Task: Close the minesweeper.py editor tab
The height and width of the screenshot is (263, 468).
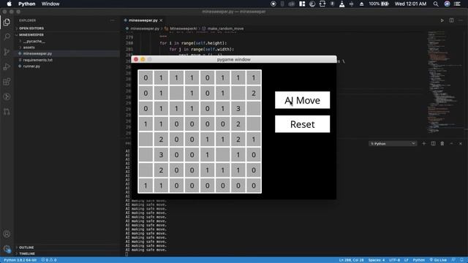Action: pos(161,20)
